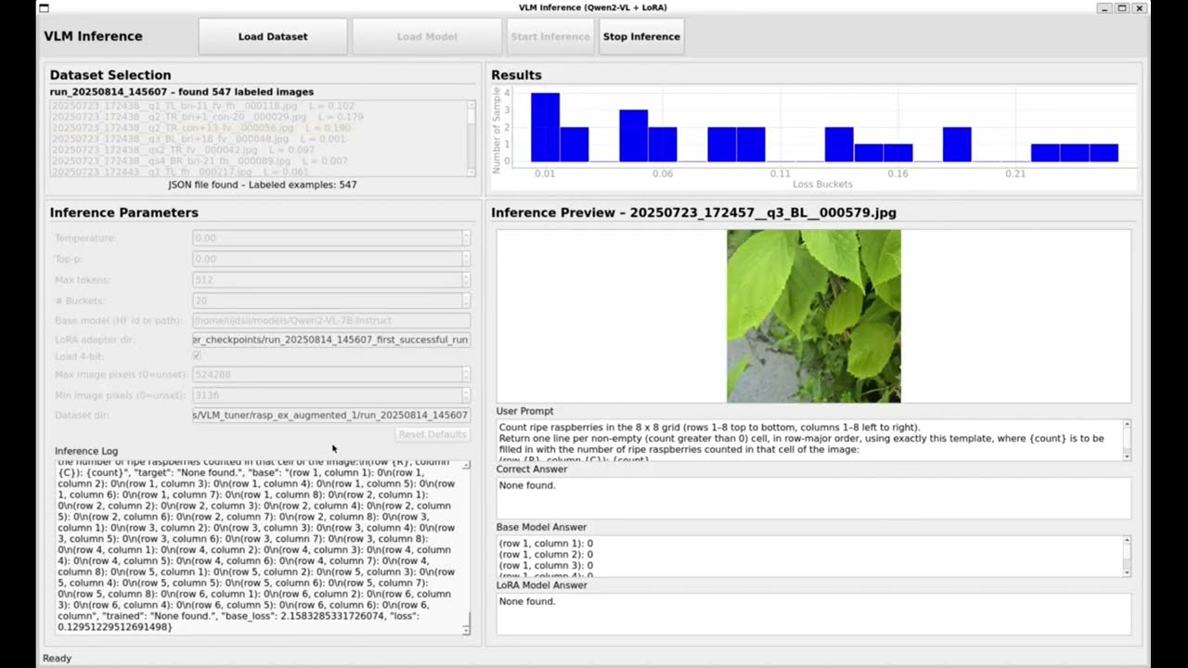
Task: Focus the # Buckets field showing 20
Action: [x=327, y=301]
